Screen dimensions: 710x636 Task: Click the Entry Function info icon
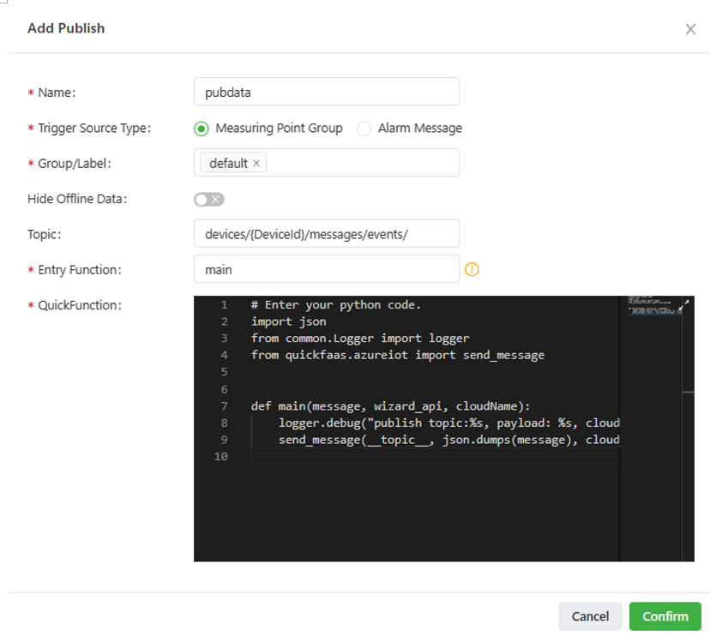point(472,269)
